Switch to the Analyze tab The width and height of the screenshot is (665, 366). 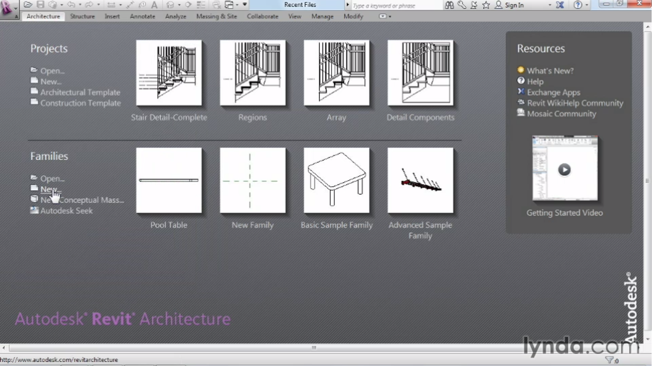tap(176, 16)
